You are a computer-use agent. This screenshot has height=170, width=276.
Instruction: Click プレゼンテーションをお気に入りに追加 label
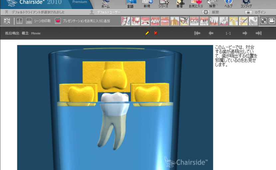[86, 21]
